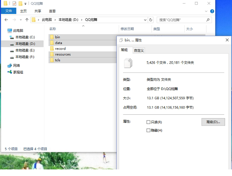The image size is (232, 176).
Task: Select the 'tcls' folder name
Action: coord(58,60)
